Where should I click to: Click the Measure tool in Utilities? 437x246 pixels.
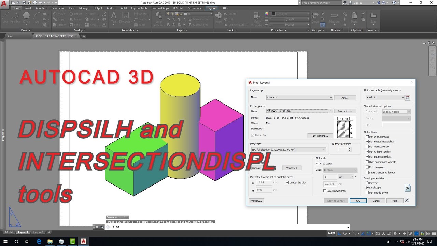click(x=335, y=17)
